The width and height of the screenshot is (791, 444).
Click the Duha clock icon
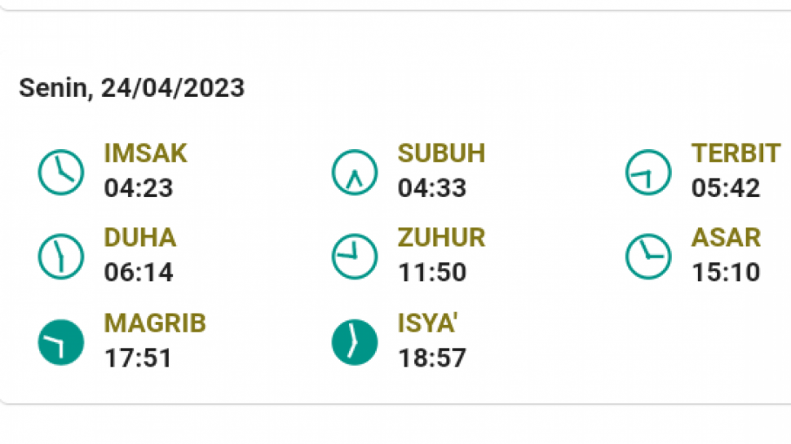[61, 257]
